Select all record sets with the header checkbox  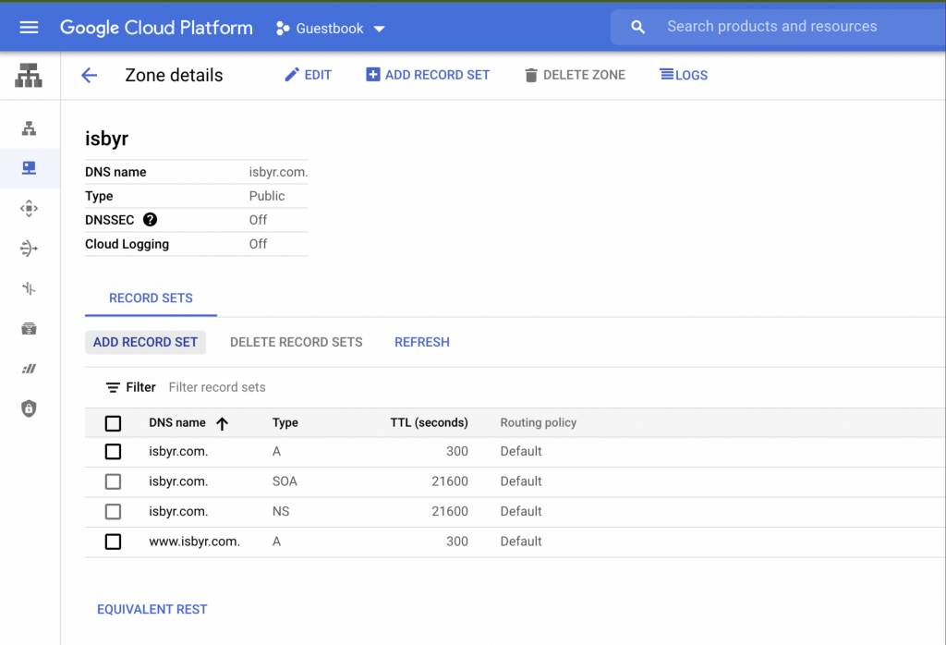[x=113, y=423]
